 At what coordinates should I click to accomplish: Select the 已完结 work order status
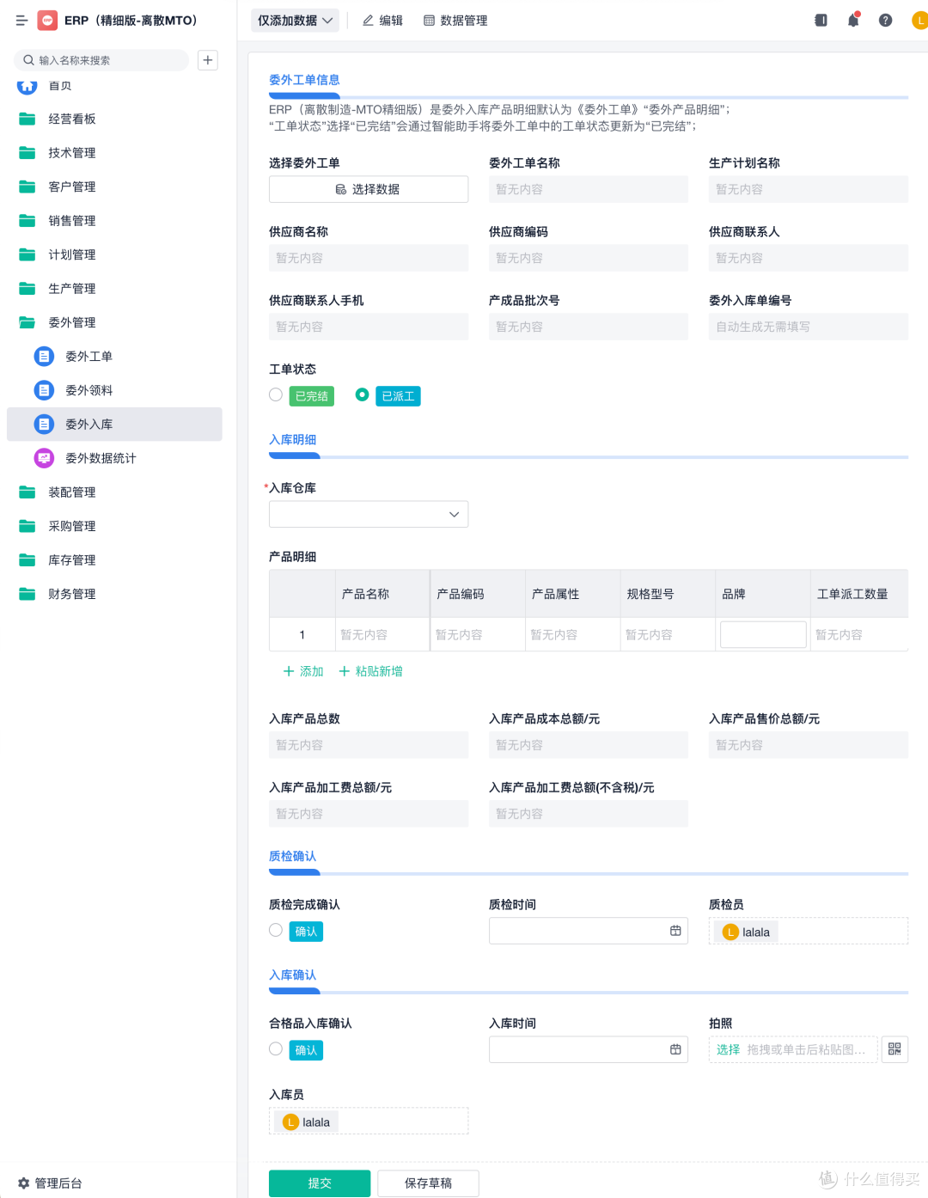(x=276, y=394)
